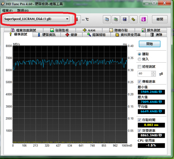
Task: Toggle the 突發速率 checkbox
Action: (x=139, y=131)
